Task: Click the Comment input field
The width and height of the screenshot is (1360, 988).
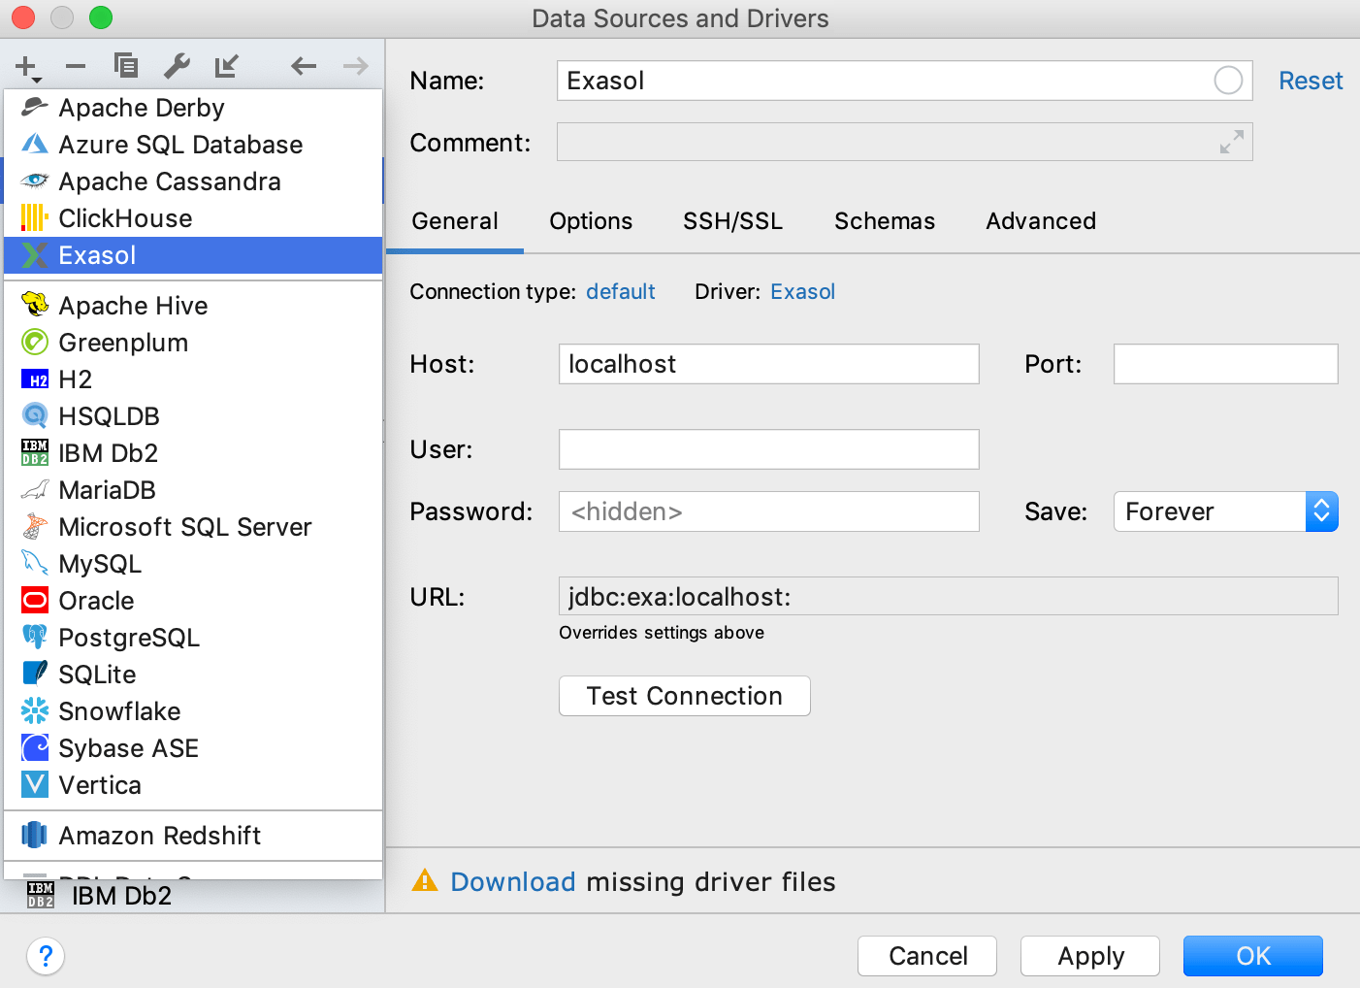Action: coord(904,142)
